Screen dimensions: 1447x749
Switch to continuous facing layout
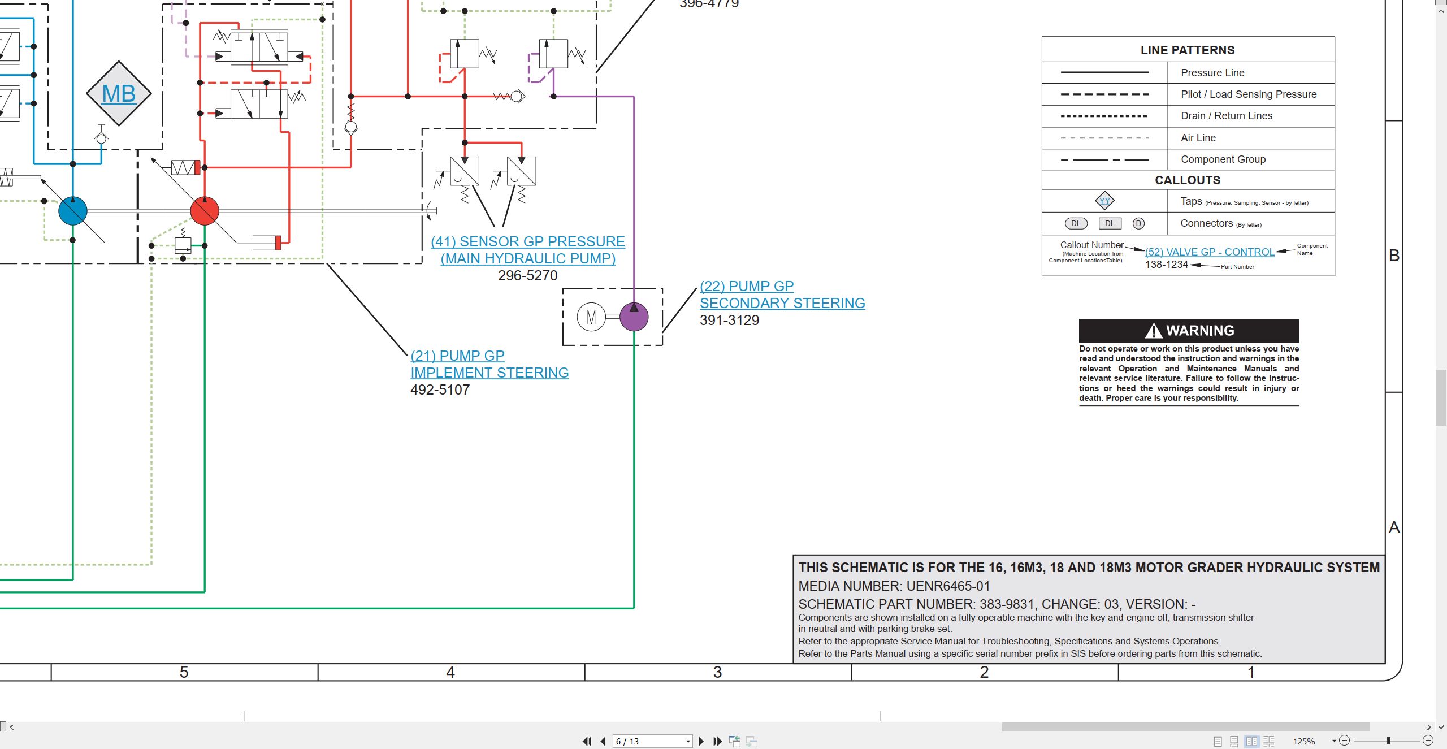pyautogui.click(x=1269, y=741)
